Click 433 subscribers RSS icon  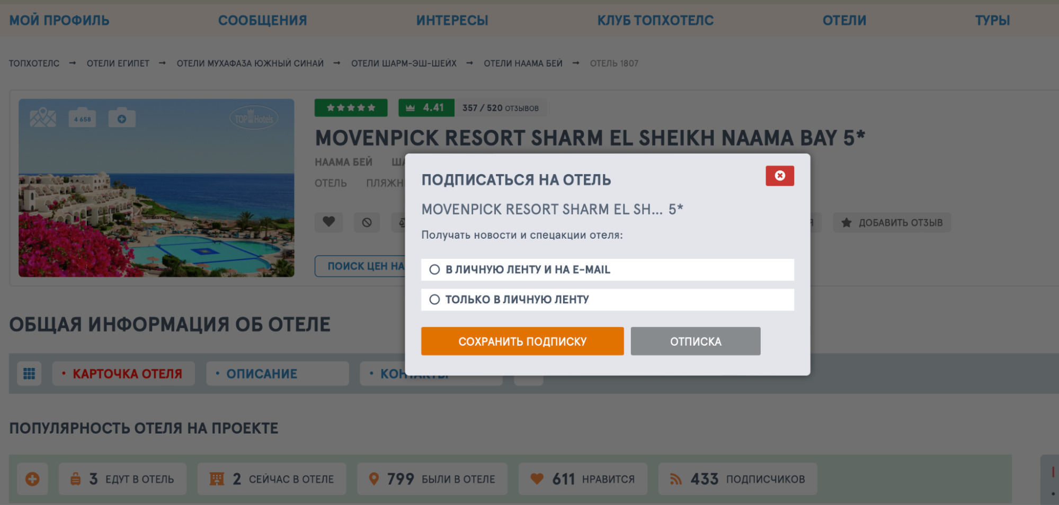pyautogui.click(x=675, y=479)
